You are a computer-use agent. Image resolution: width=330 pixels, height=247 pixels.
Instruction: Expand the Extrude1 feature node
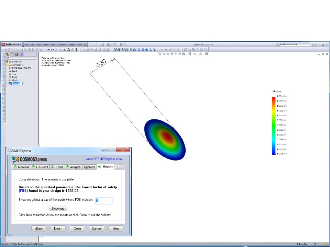[7, 83]
